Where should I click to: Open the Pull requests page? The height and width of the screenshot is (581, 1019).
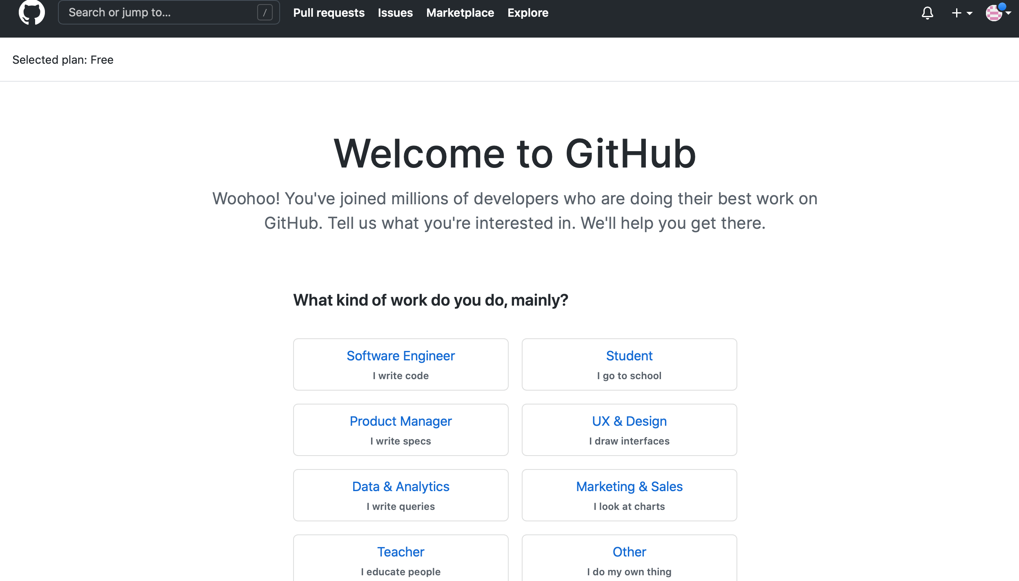[x=329, y=13]
